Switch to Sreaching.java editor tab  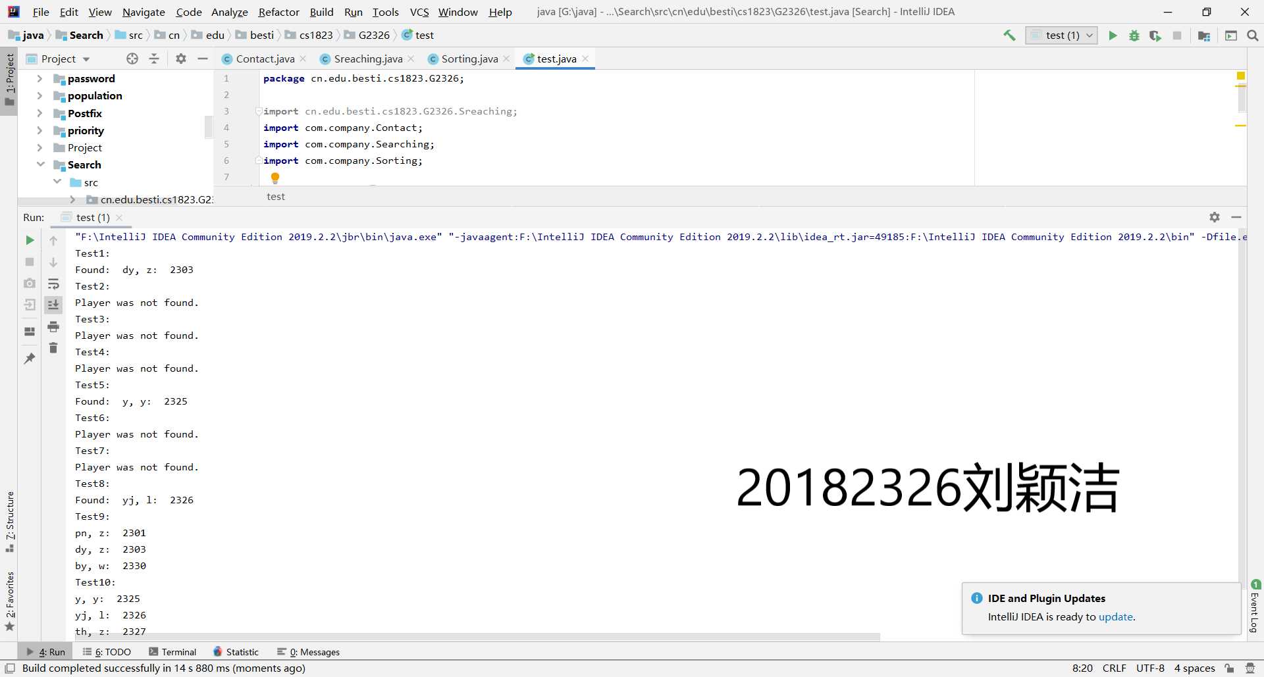pos(367,59)
